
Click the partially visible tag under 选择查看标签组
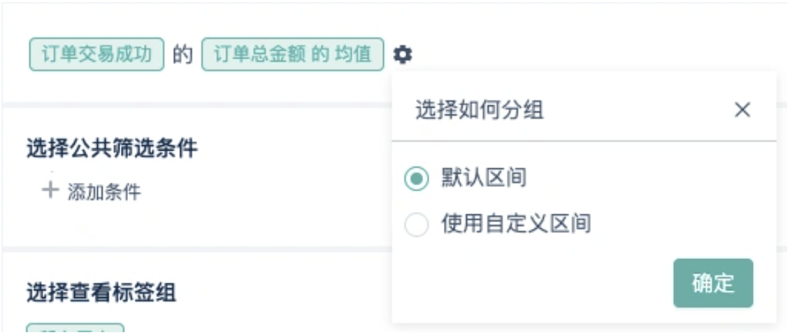[75, 328]
